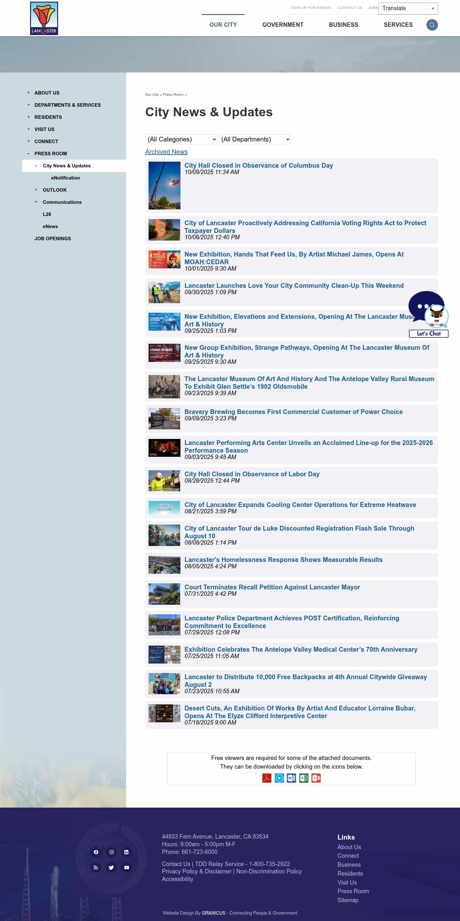This screenshot has height=921, width=460.
Task: Click the Hands That Feed Us thumbnail
Action: (165, 259)
